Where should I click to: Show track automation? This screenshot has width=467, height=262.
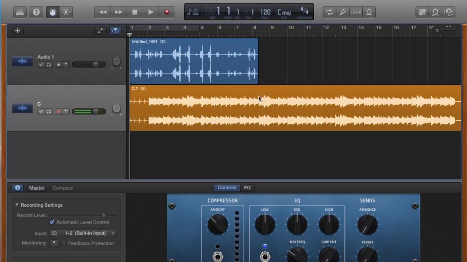(100, 31)
